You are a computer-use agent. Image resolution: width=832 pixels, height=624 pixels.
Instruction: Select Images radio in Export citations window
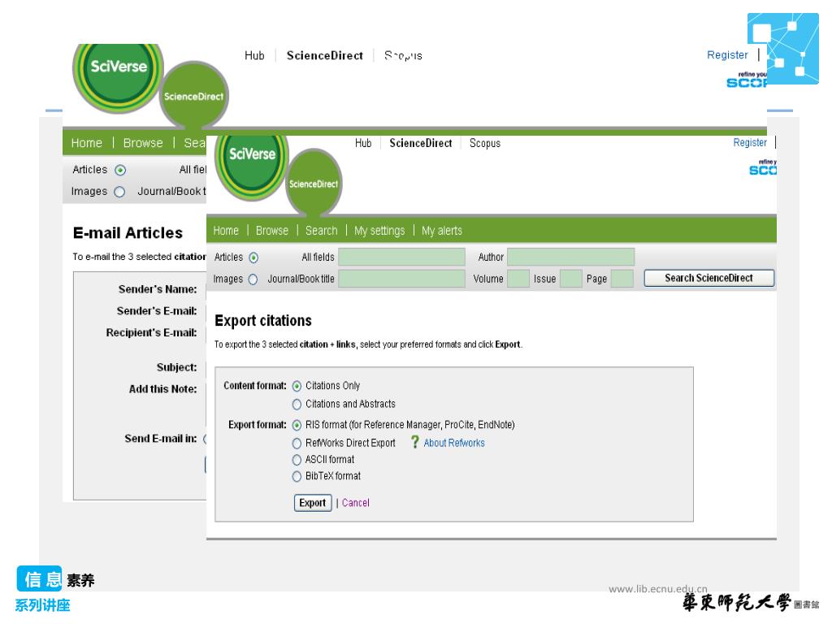click(x=253, y=279)
